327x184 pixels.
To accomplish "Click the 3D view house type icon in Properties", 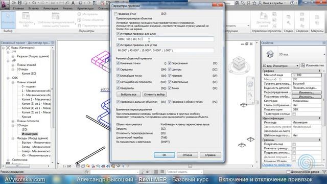I will coord(270,54).
